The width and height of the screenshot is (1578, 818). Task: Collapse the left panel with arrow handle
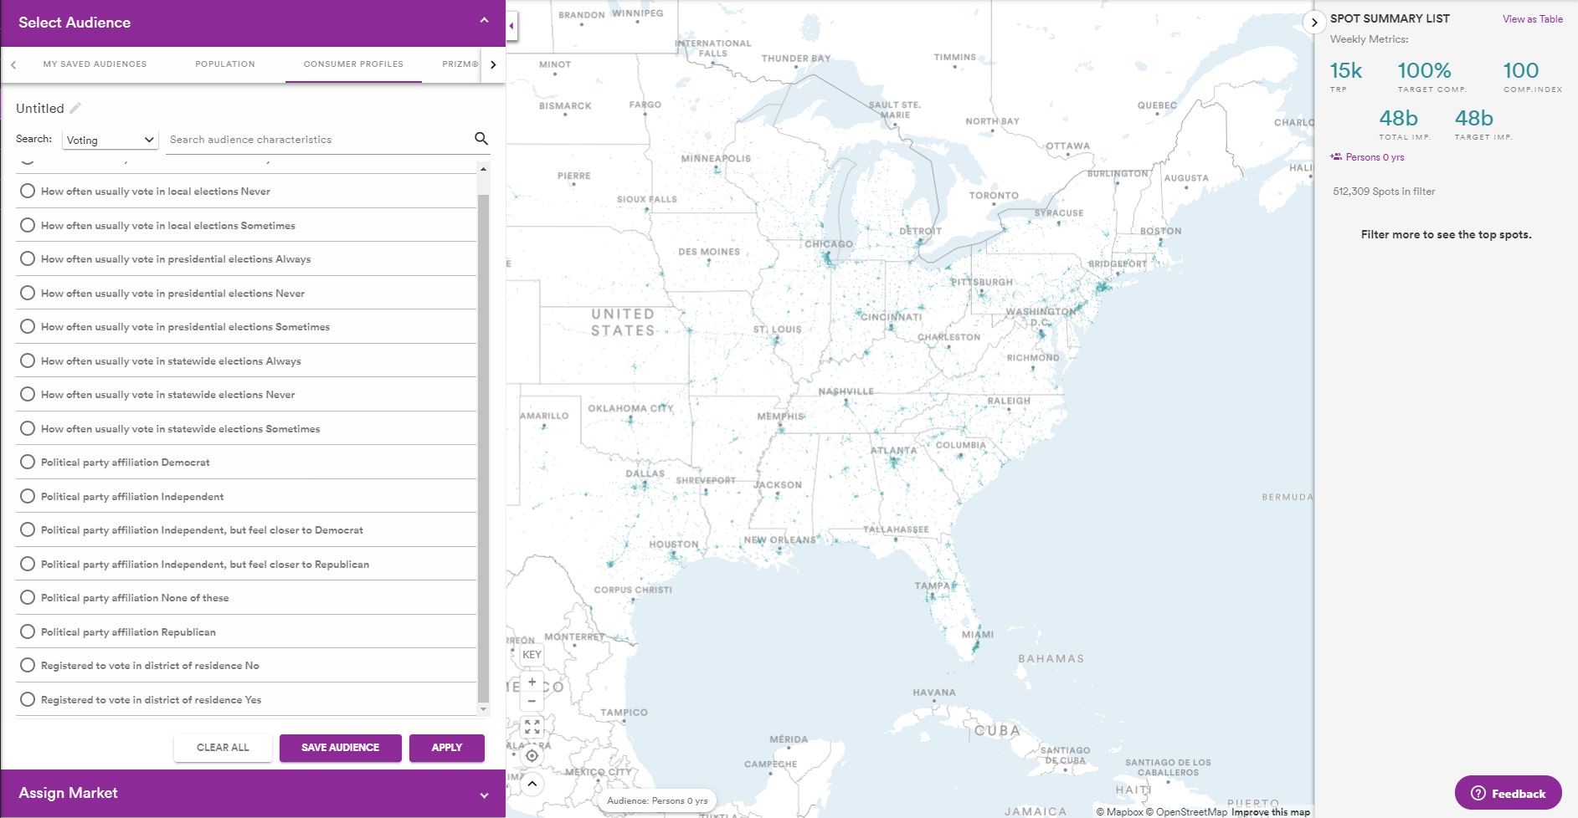coord(511,25)
